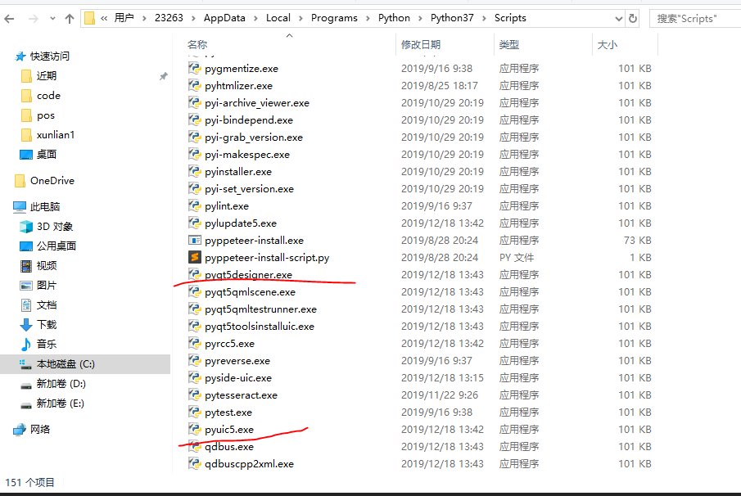Select pyi-archive_viewer.exe file
This screenshot has width=741, height=496.
click(257, 103)
